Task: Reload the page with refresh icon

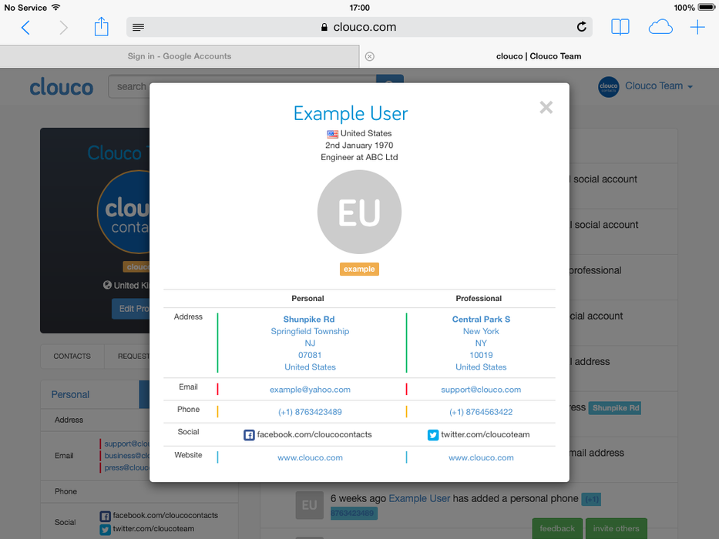Action: point(581,28)
